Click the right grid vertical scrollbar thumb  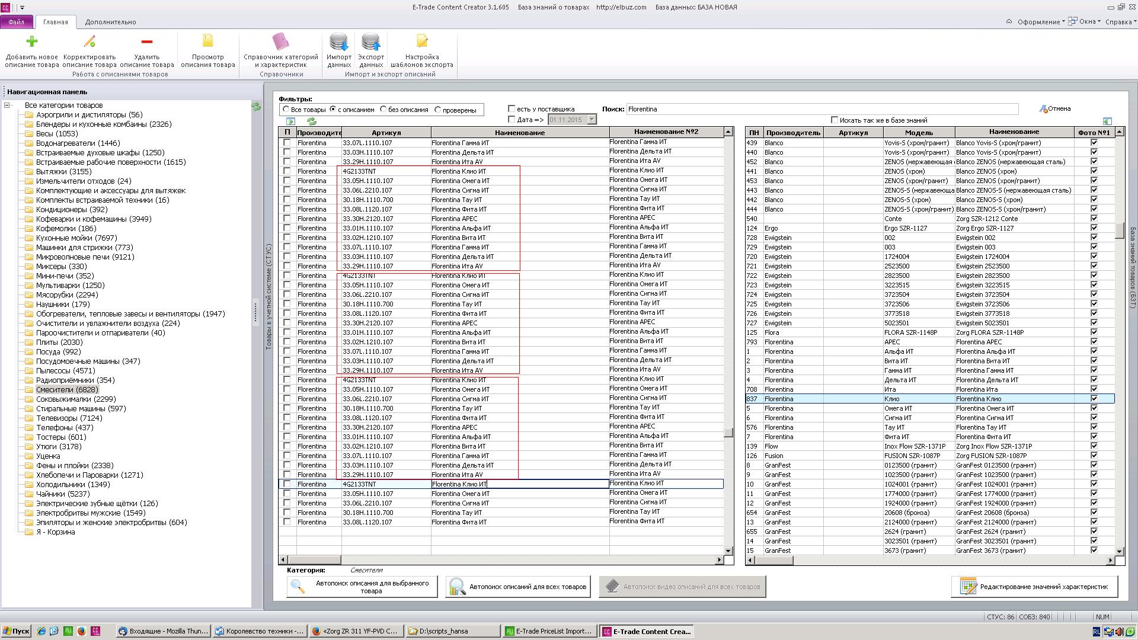pos(1120,231)
